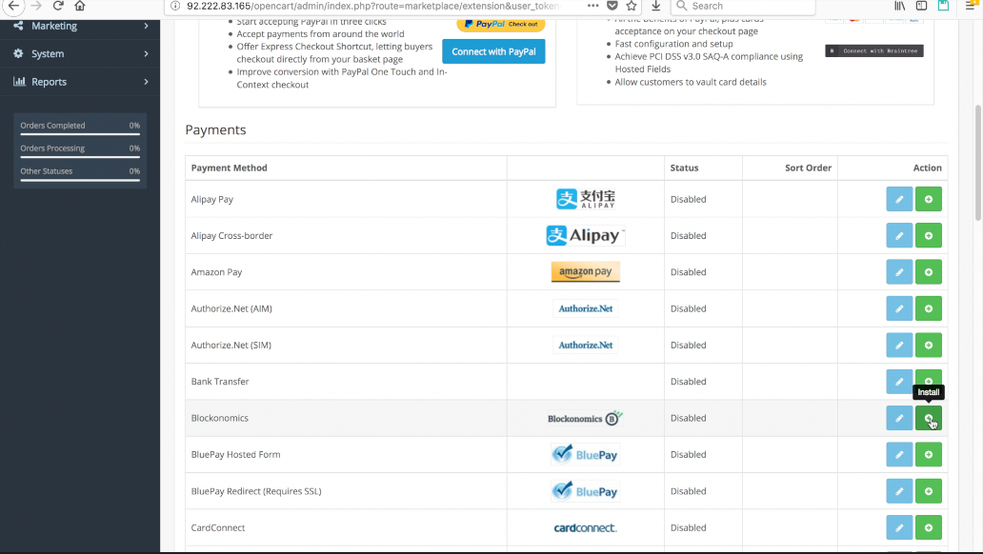This screenshot has height=554, width=983.
Task: Click the browser address bar URL
Action: tap(372, 6)
